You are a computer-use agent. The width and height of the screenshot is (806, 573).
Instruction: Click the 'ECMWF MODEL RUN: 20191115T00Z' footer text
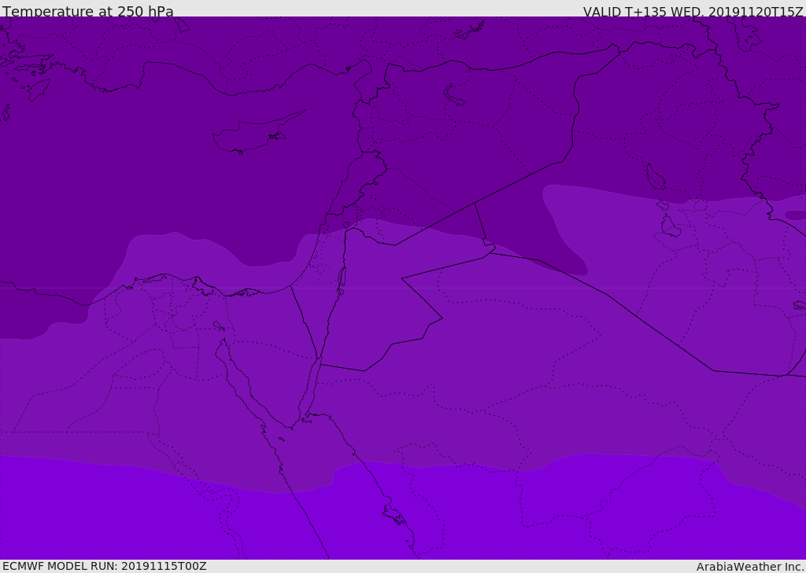105,566
